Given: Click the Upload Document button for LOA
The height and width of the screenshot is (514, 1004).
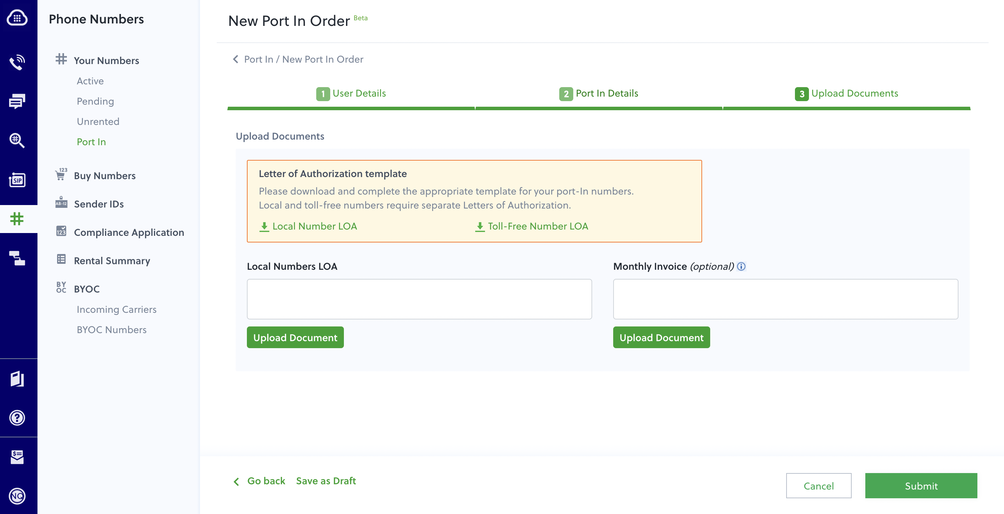Looking at the screenshot, I should tap(295, 337).
